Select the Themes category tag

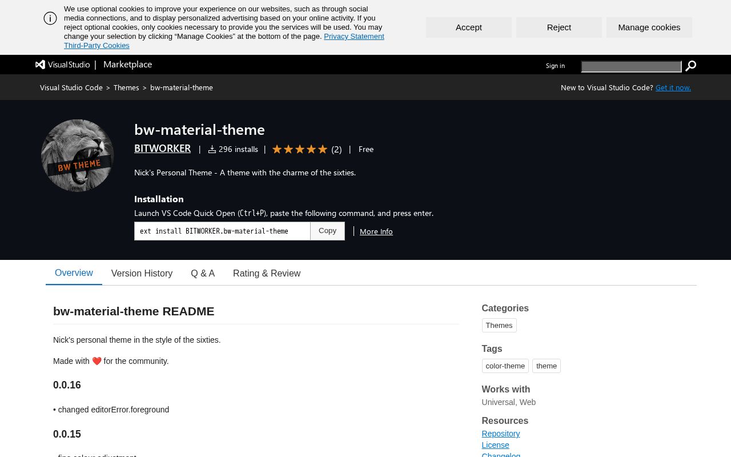tap(499, 326)
